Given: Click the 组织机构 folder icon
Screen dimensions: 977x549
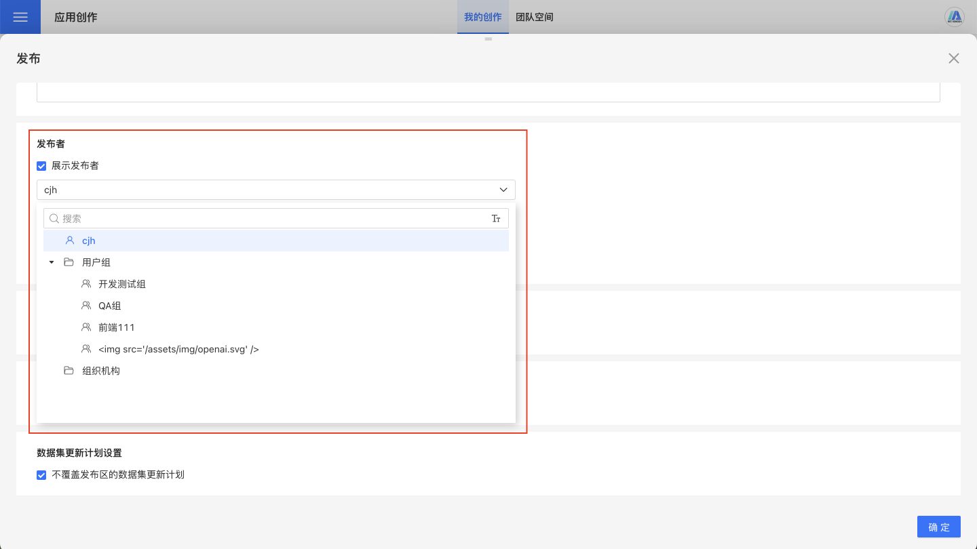Looking at the screenshot, I should coord(69,371).
